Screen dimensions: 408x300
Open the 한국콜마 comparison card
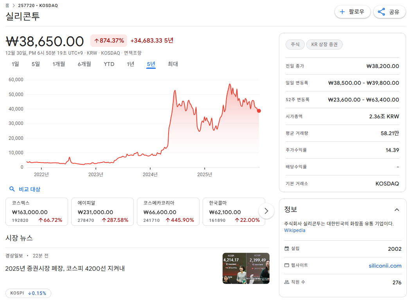[234, 212]
